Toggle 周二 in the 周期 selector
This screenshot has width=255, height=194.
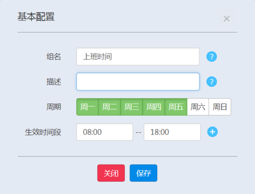(x=110, y=107)
